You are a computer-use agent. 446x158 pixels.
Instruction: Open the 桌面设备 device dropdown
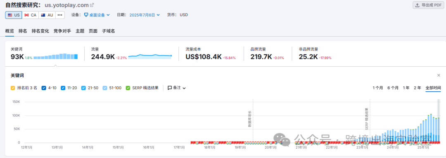pos(97,15)
